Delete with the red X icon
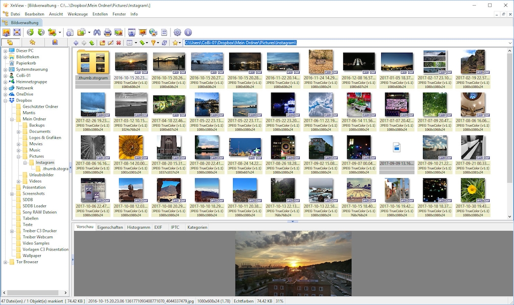This screenshot has width=514, height=305. pyautogui.click(x=119, y=43)
